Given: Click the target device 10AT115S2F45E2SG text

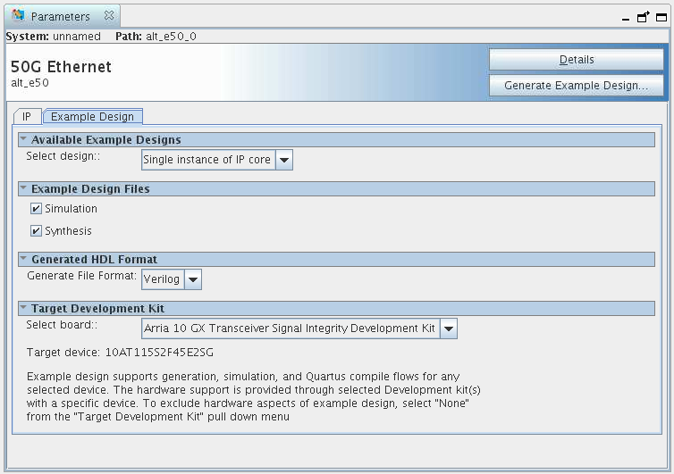Looking at the screenshot, I should click(x=159, y=353).
